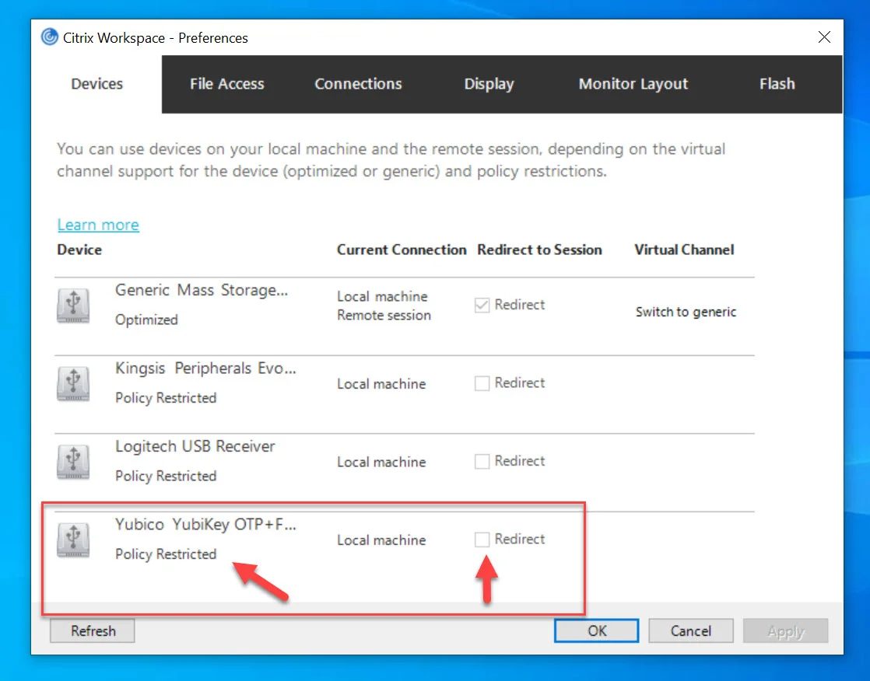Click the Cancel button
This screenshot has width=870, height=681.
[x=691, y=631]
